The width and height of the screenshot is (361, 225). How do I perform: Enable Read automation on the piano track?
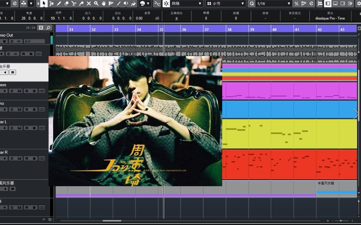27,110
